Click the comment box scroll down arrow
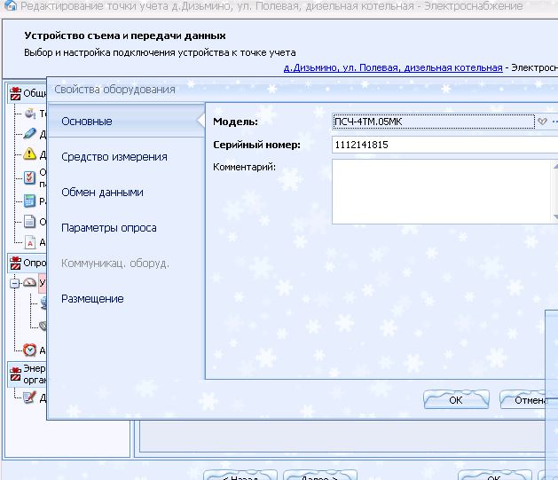558x480 pixels. click(555, 216)
